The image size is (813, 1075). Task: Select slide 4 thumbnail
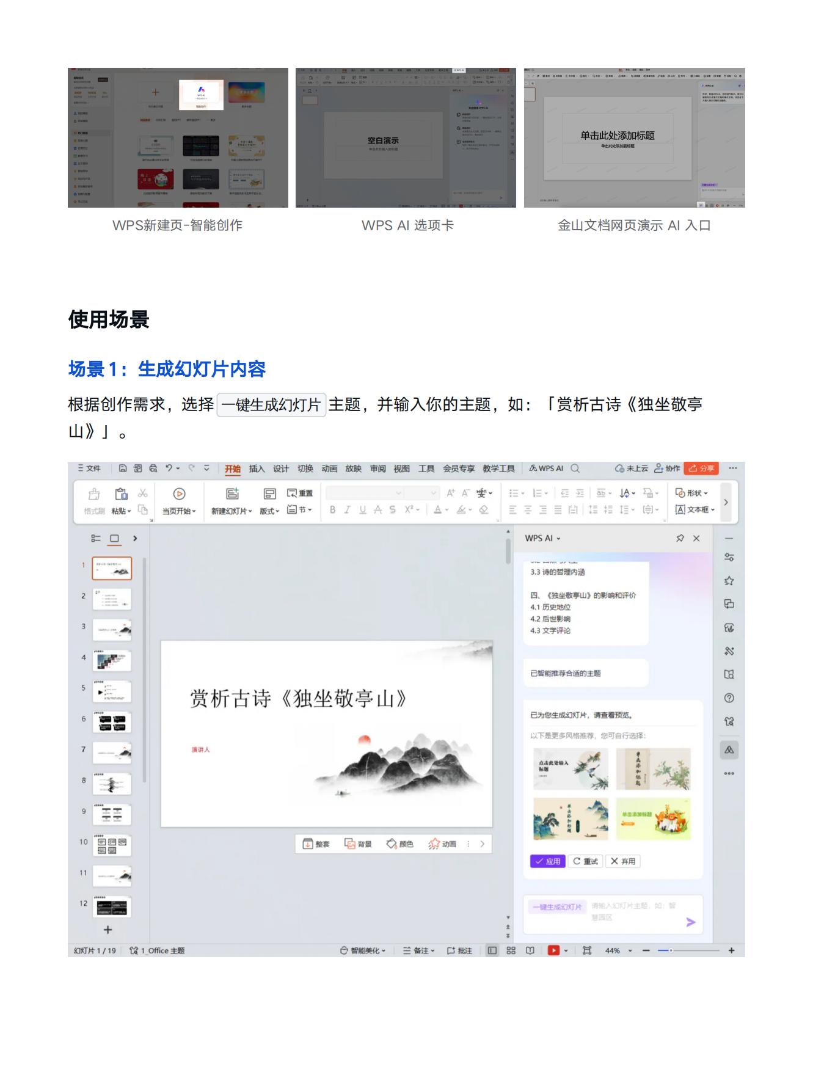112,661
